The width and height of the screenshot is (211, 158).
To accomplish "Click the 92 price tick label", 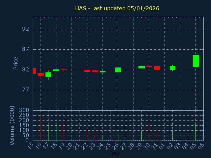I will coord(25,29).
